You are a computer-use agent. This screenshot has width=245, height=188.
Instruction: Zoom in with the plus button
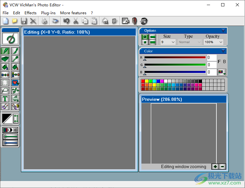(215, 166)
